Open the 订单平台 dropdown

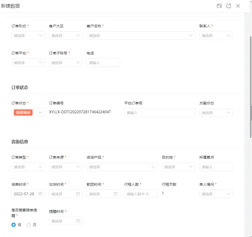28,62
